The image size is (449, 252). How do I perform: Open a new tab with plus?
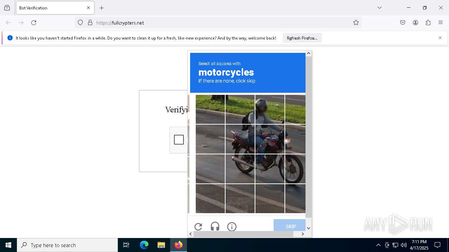(x=102, y=8)
